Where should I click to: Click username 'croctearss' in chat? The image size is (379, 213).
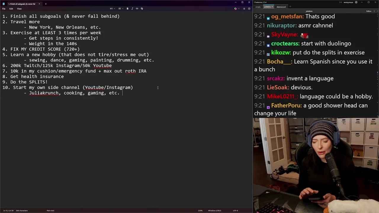click(285, 43)
